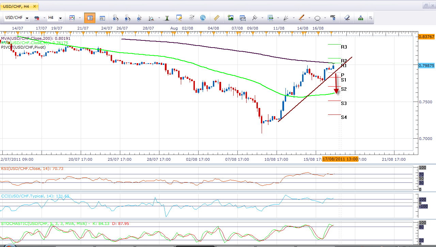Click the pin chart window icon
436x247 pixels.
(179, 18)
